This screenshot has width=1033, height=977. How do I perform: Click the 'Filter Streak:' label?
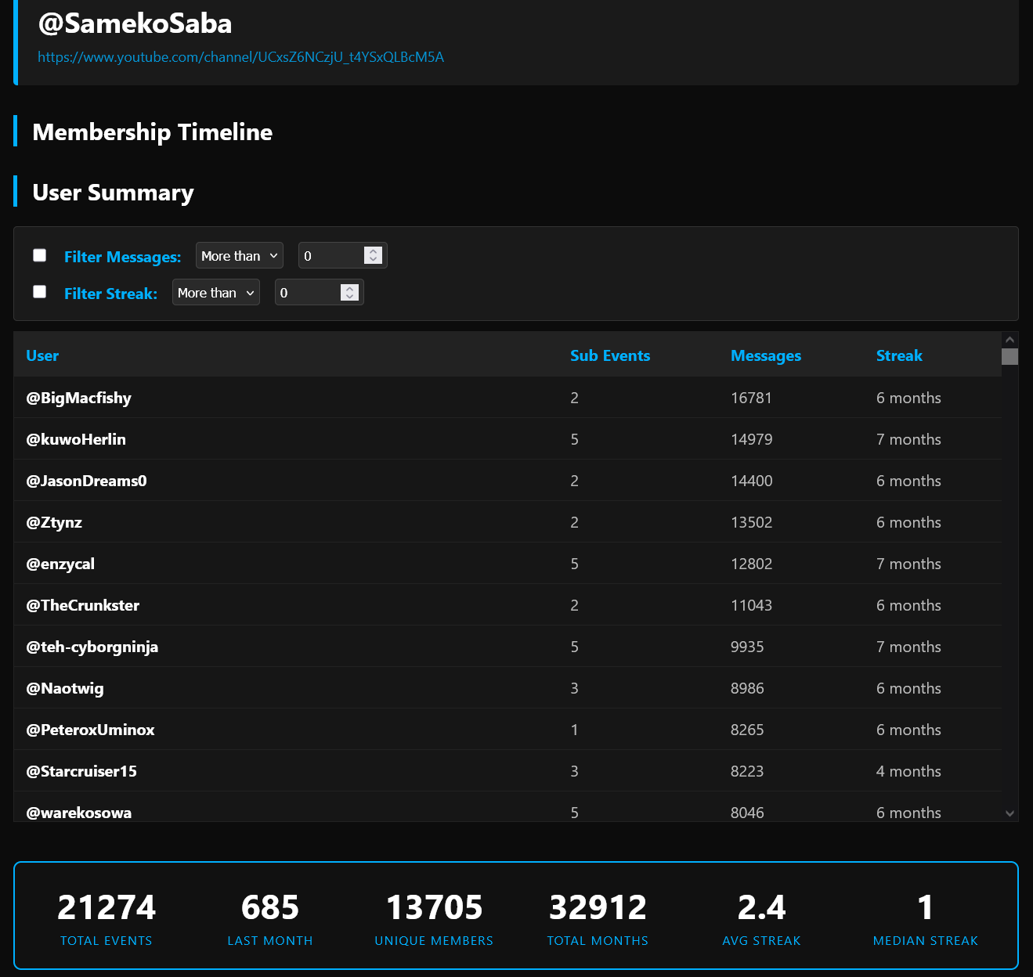point(110,294)
